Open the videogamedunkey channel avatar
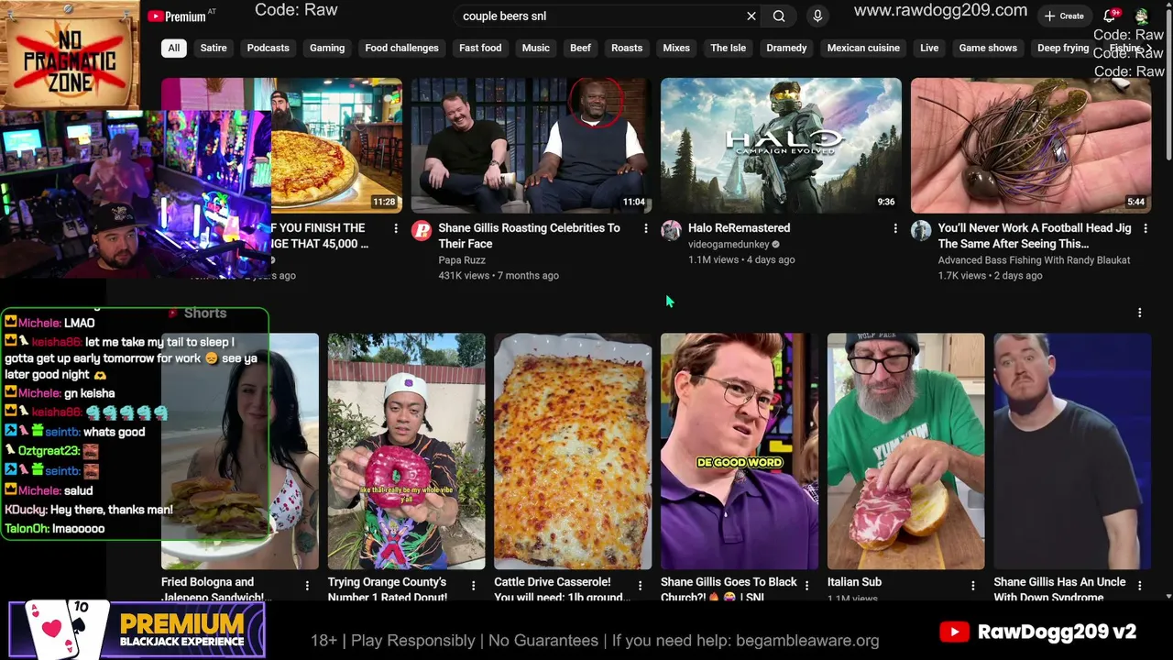 point(672,231)
